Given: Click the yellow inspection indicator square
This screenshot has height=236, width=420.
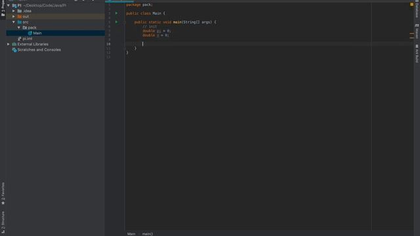Looking at the screenshot, I should tap(411, 5).
